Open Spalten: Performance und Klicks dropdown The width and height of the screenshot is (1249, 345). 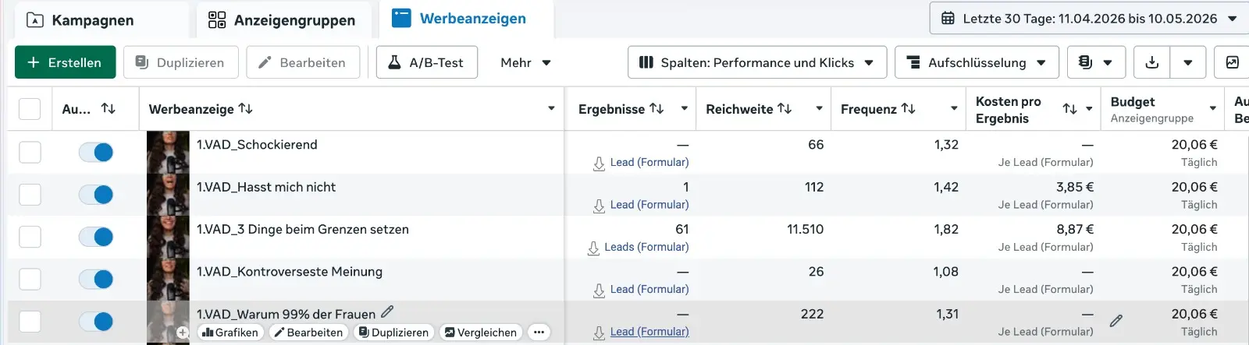click(x=756, y=62)
